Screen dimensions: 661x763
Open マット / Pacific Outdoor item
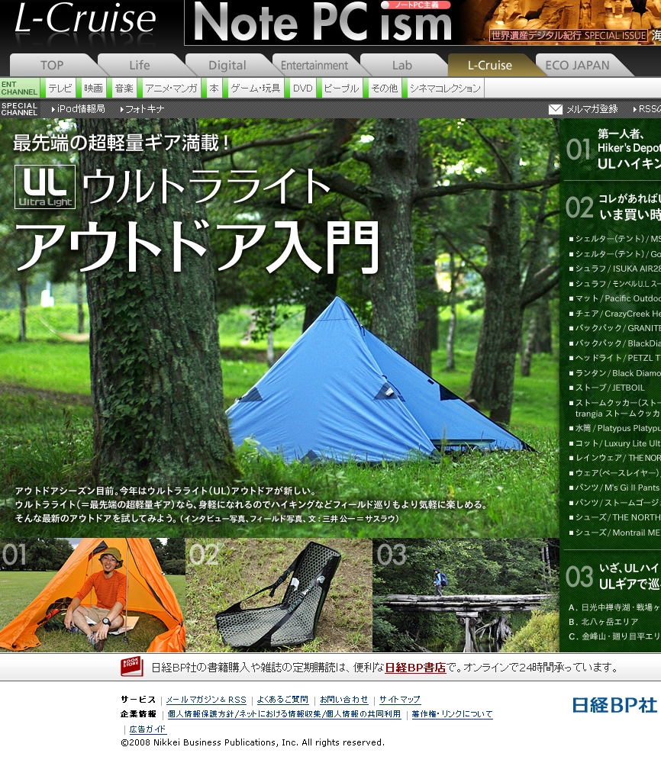coord(615,298)
